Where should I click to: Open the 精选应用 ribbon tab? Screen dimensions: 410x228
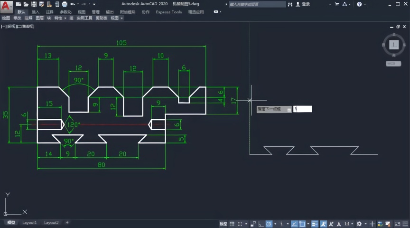[x=196, y=12]
